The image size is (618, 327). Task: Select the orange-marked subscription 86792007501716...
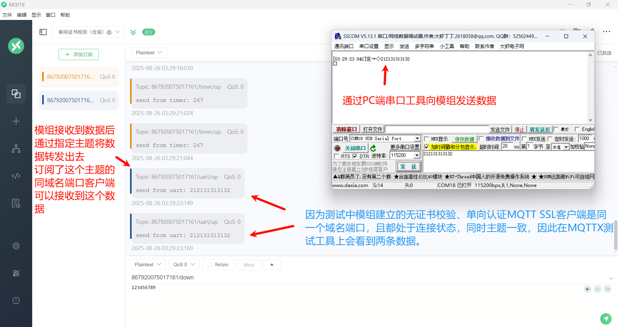[x=79, y=77]
